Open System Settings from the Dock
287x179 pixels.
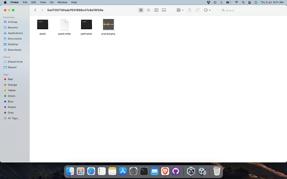tap(134, 172)
